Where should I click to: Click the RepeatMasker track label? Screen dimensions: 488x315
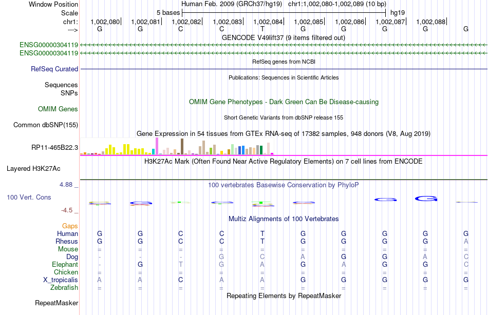tap(57, 303)
